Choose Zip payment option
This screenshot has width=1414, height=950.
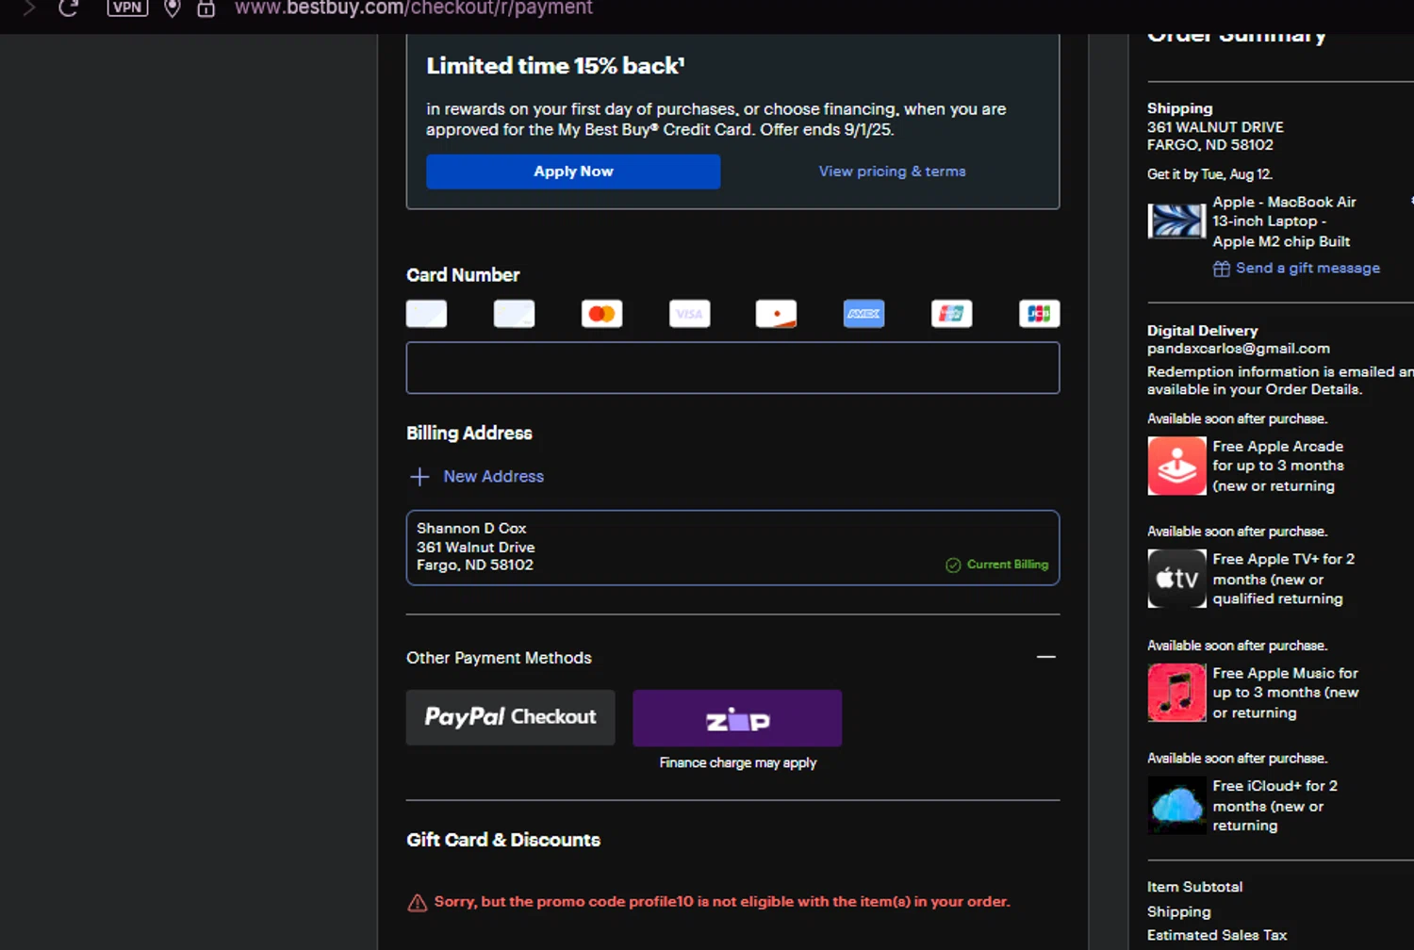737,718
